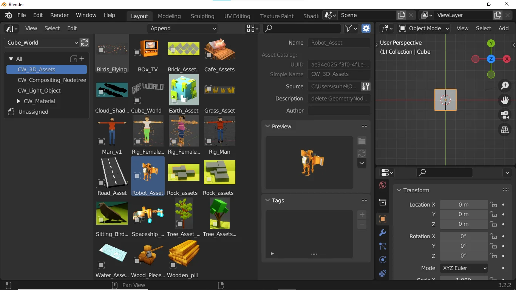Toggle the camera view icon

[504, 114]
